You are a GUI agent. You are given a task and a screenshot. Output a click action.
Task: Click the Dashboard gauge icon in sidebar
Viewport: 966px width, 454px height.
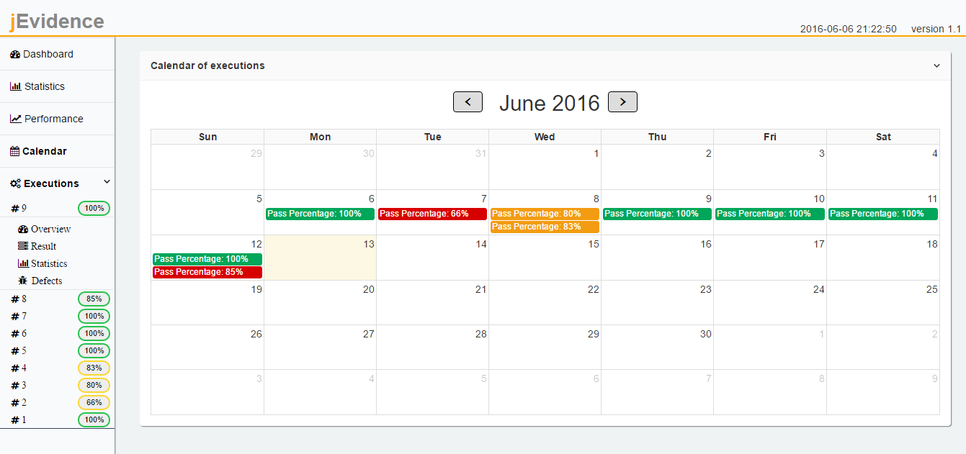15,55
